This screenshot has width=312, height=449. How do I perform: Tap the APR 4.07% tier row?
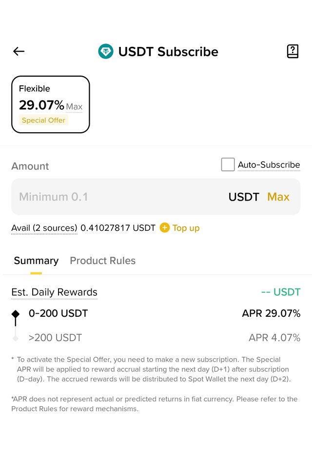tap(156, 338)
